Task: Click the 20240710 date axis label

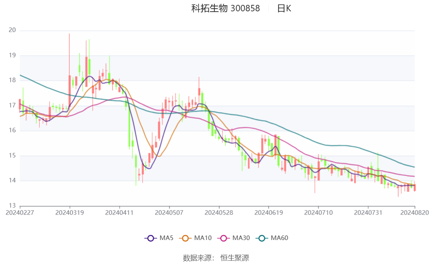Action: click(318, 213)
